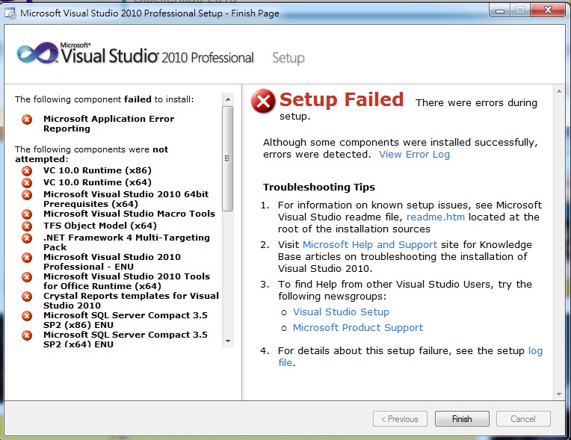Open the setup log file link
The width and height of the screenshot is (571, 440).
535,351
